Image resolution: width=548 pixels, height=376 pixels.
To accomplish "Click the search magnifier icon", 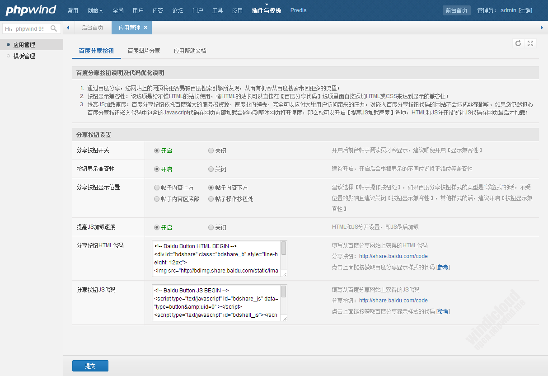I will click(x=54, y=28).
